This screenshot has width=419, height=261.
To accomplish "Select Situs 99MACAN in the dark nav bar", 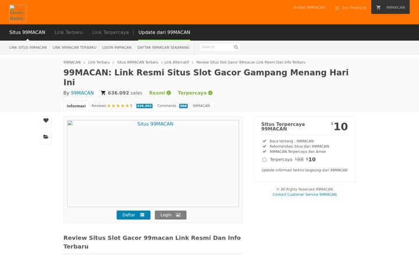I will click(27, 32).
